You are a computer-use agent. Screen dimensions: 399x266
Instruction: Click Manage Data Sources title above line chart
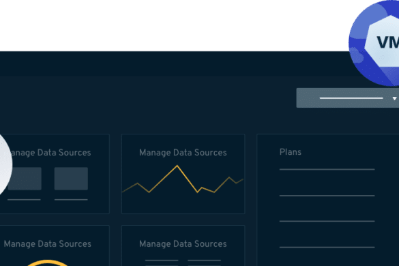[x=183, y=153]
